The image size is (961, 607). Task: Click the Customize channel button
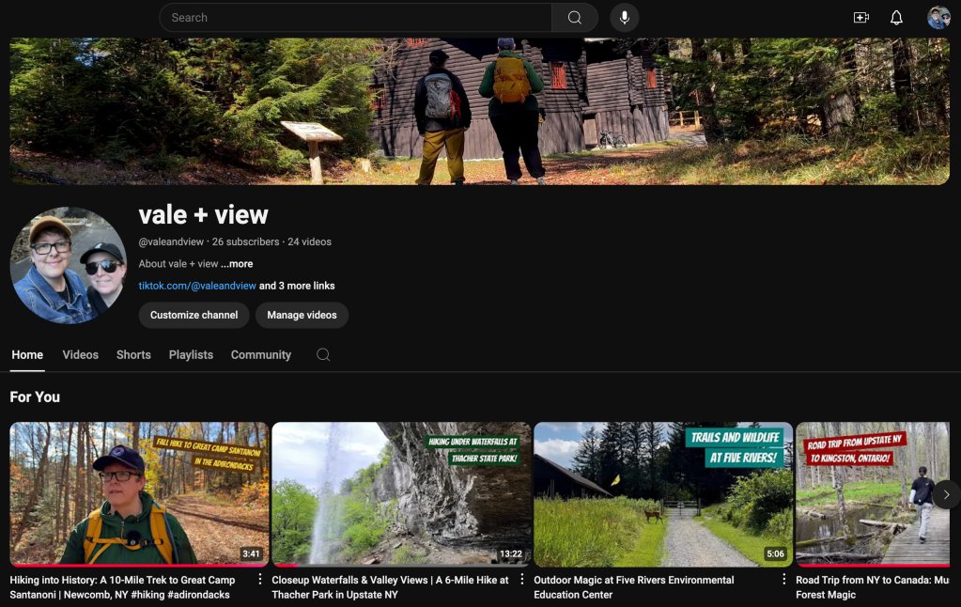click(x=194, y=315)
